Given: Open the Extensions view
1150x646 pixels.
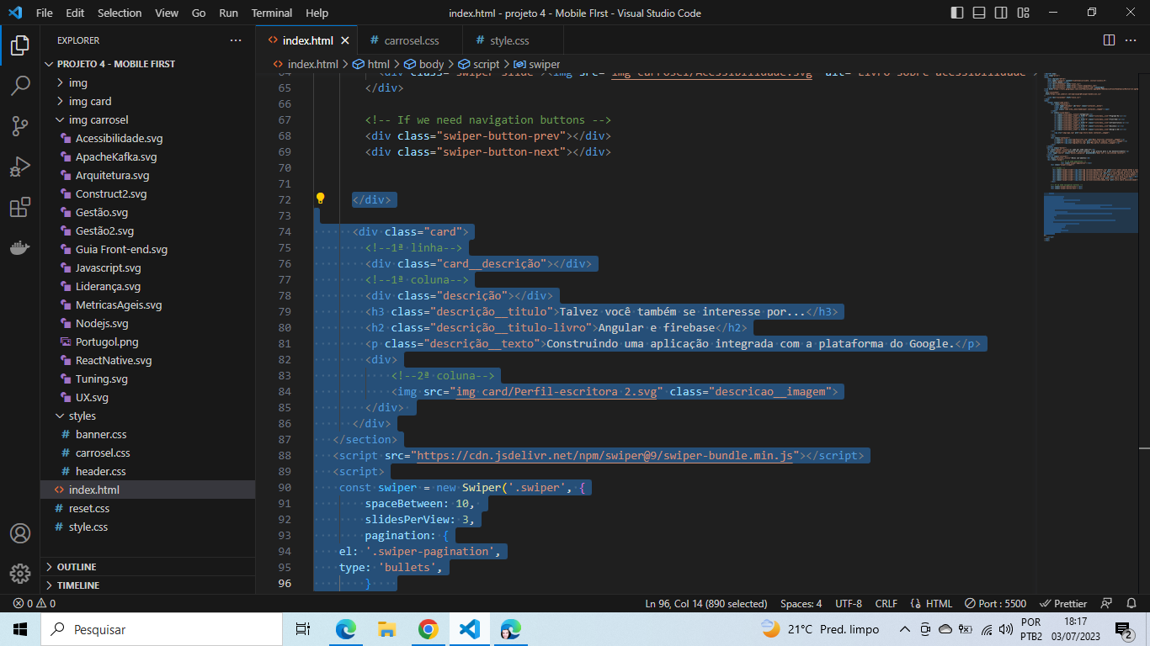Looking at the screenshot, I should point(20,207).
